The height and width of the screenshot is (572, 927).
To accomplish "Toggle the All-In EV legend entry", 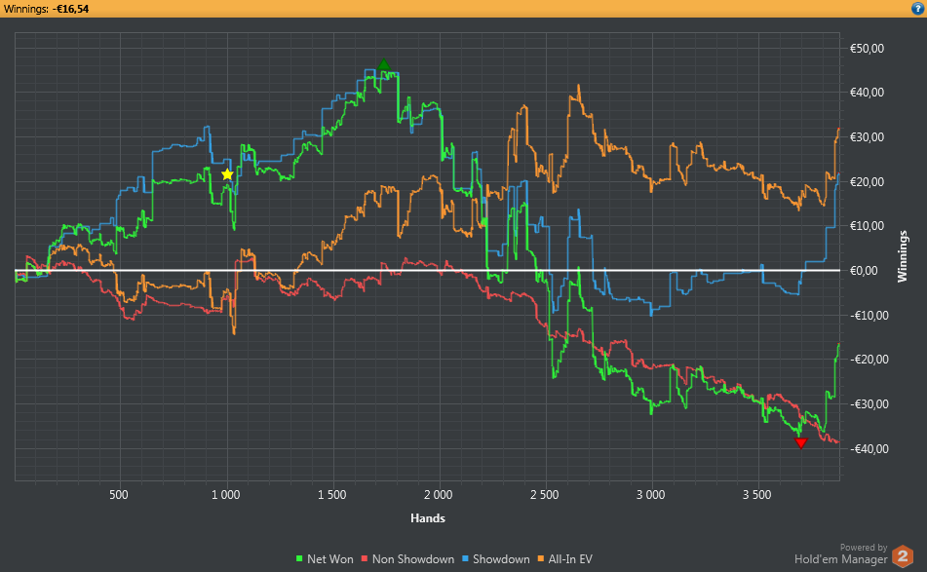I will 565,559.
